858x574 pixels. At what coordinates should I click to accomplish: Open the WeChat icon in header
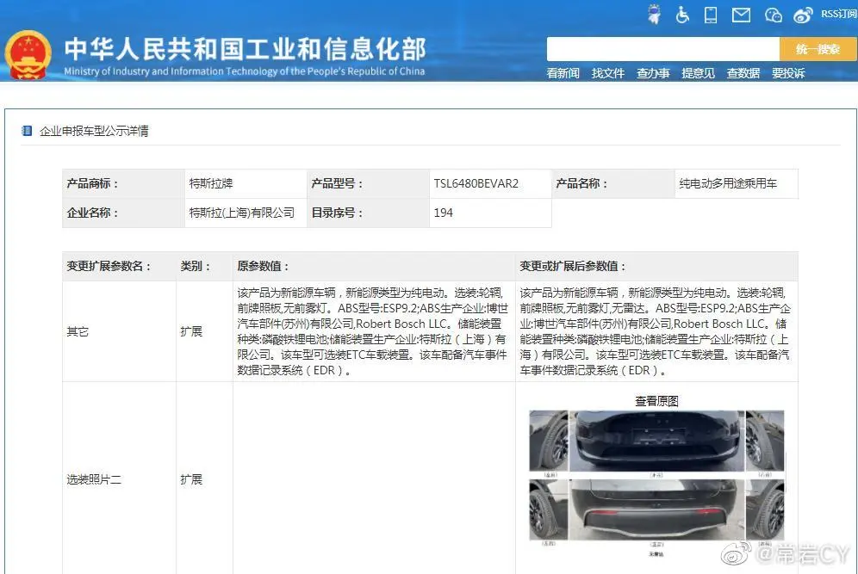click(773, 15)
